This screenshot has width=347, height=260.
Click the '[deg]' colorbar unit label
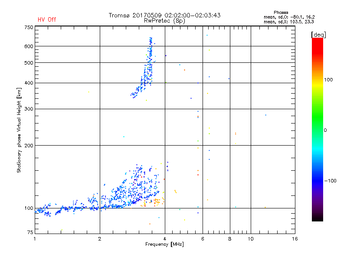click(318, 35)
